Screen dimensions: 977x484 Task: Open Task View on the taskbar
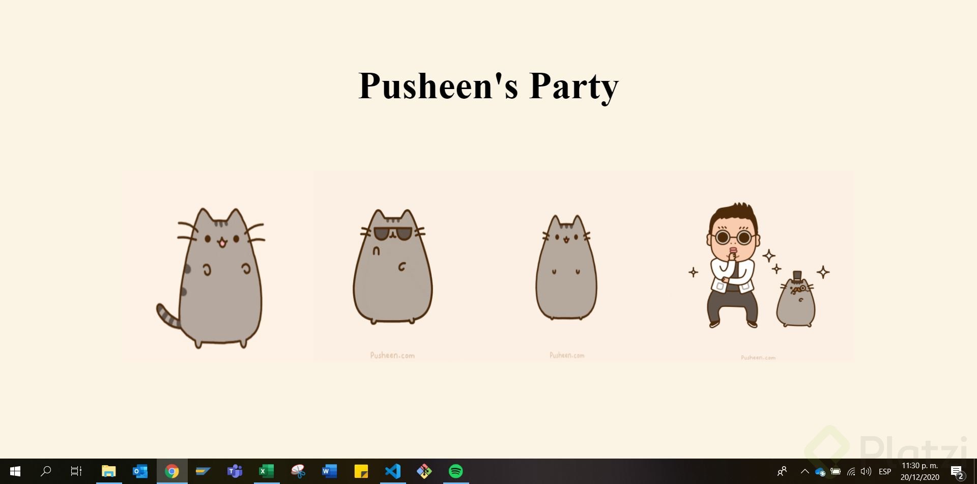click(x=76, y=471)
